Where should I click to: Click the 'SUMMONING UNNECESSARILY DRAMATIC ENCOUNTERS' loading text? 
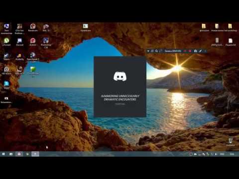(120, 97)
